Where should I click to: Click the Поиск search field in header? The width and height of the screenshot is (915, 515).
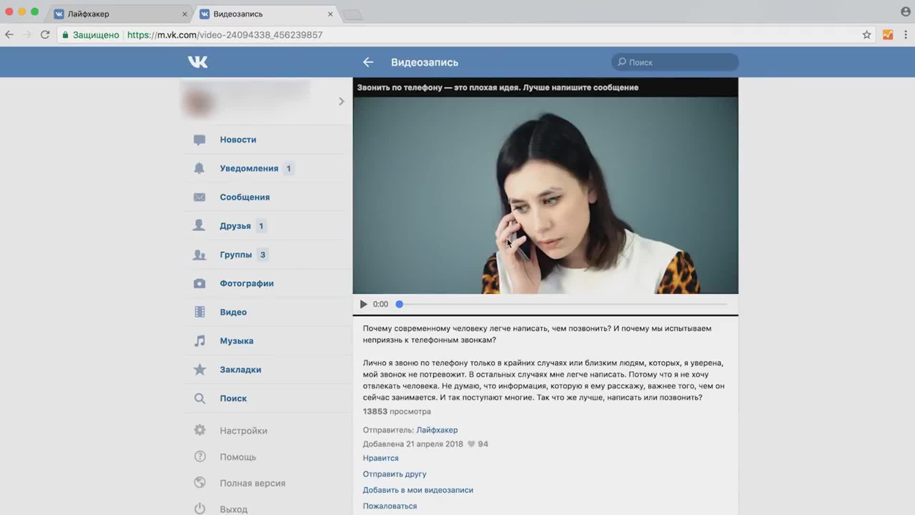[x=675, y=62]
